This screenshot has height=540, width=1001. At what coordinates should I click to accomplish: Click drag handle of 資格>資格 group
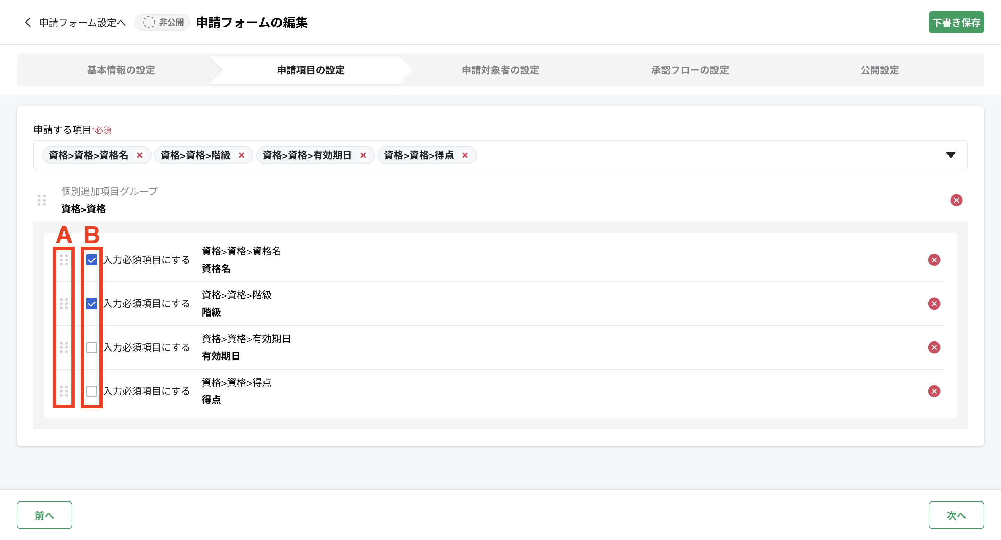click(x=42, y=200)
